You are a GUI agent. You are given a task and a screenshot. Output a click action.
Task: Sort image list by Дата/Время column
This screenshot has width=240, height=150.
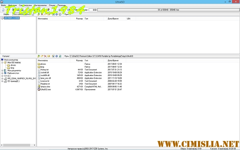click(116, 19)
